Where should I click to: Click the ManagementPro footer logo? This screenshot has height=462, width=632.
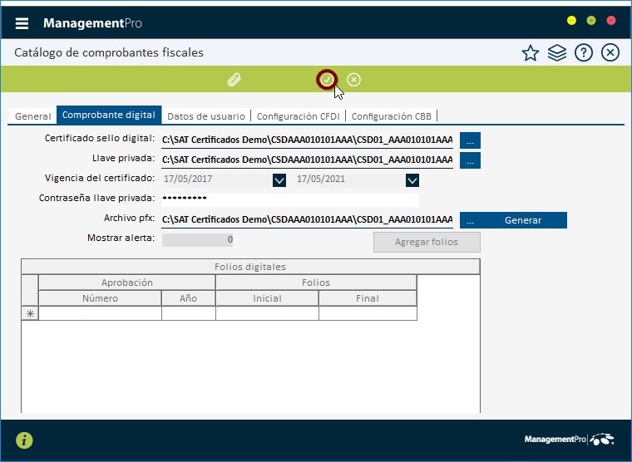(569, 439)
